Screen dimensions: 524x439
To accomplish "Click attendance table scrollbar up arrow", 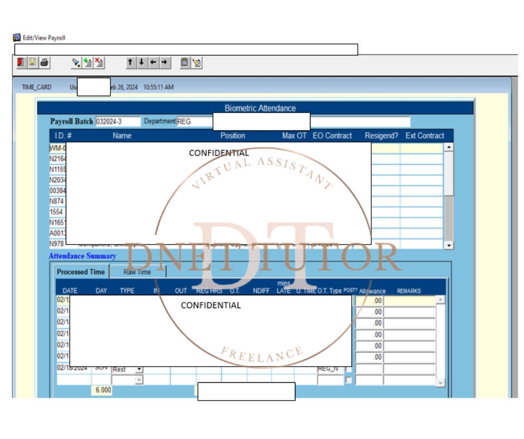I will (440, 300).
